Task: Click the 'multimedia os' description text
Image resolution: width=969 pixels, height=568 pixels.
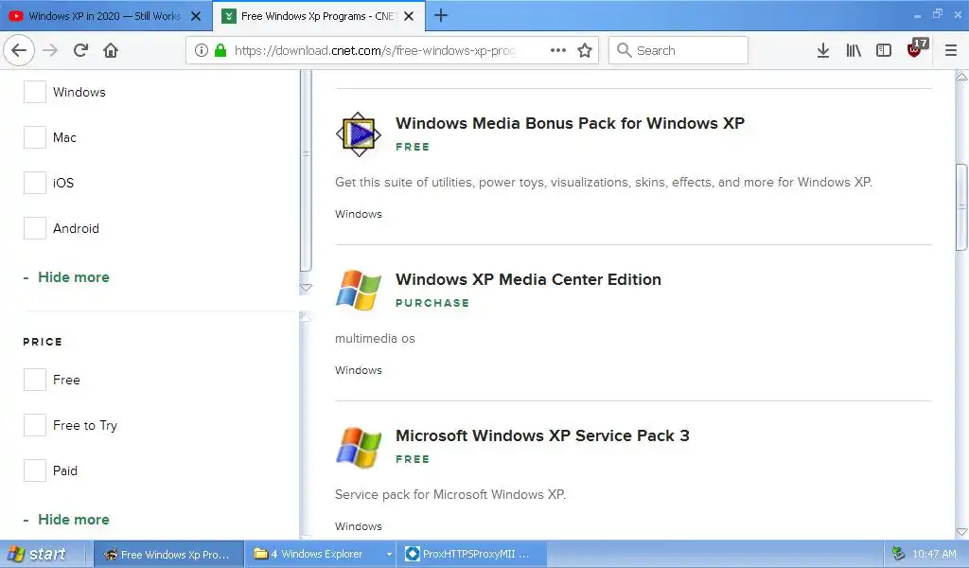Action: [375, 339]
